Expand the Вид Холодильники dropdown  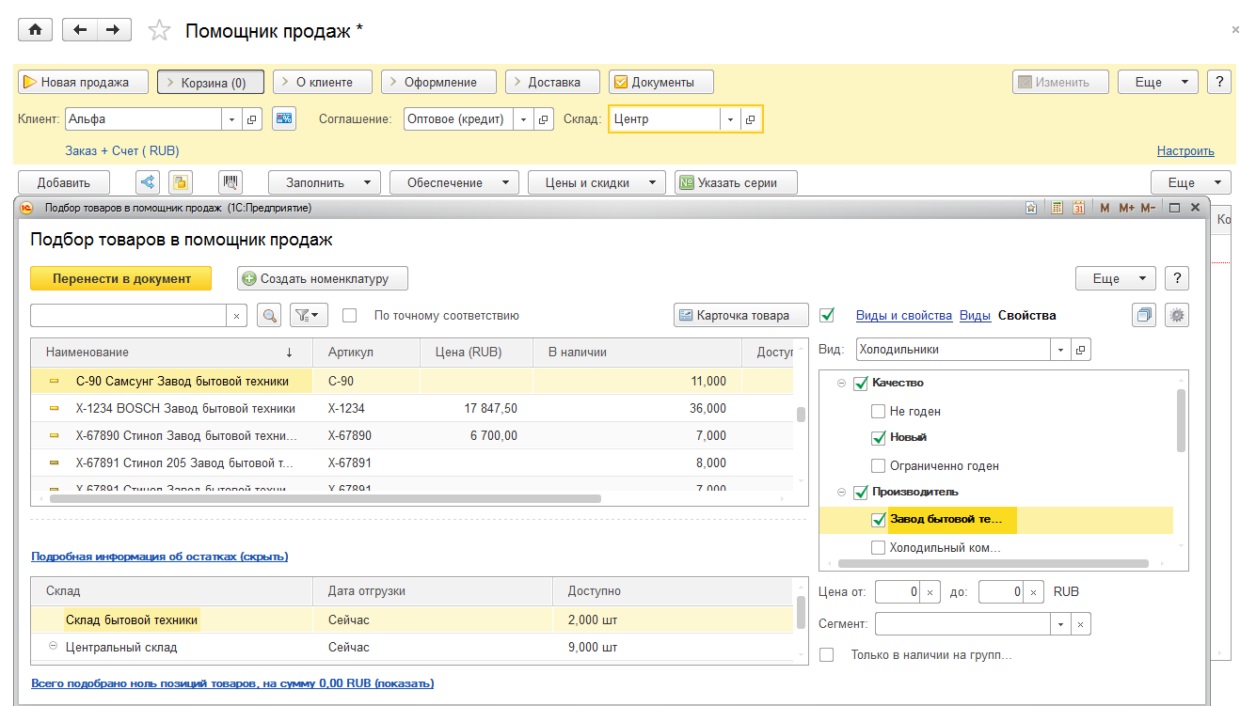point(1061,350)
